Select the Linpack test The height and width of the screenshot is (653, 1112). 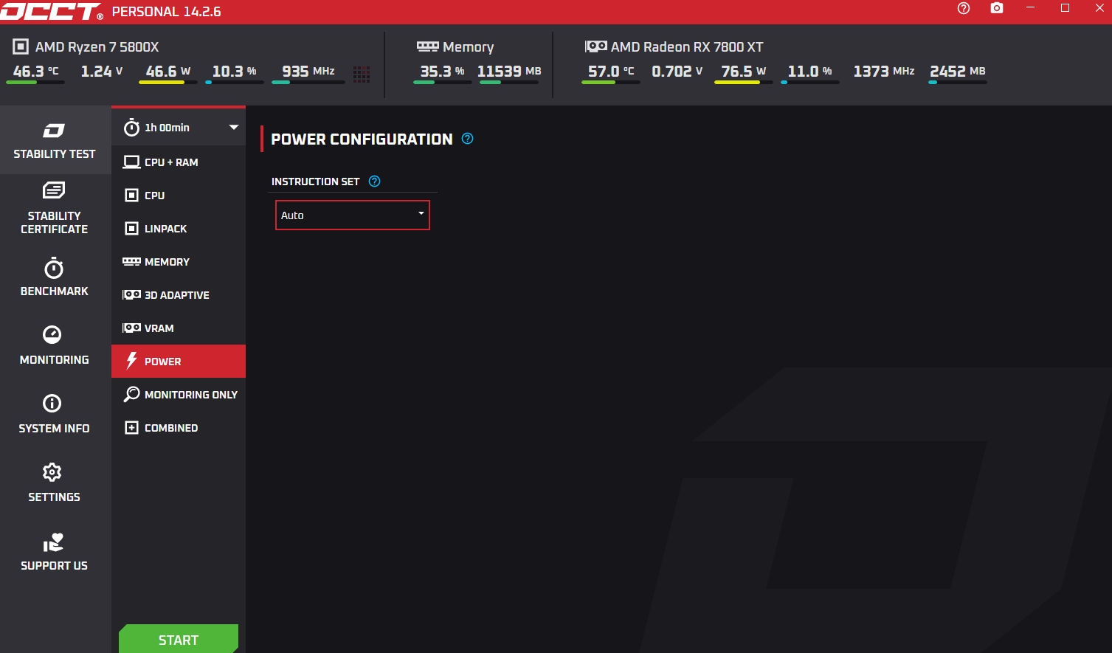[x=179, y=229]
